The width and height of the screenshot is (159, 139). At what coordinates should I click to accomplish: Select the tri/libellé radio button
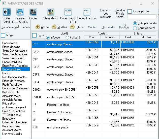67,38
